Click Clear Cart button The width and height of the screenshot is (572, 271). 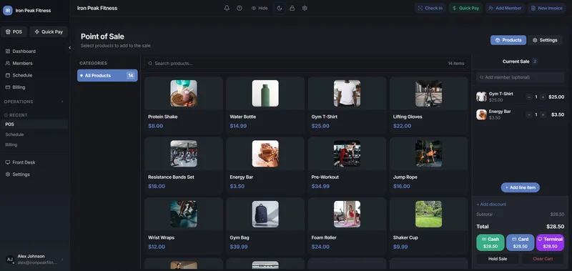[543, 259]
